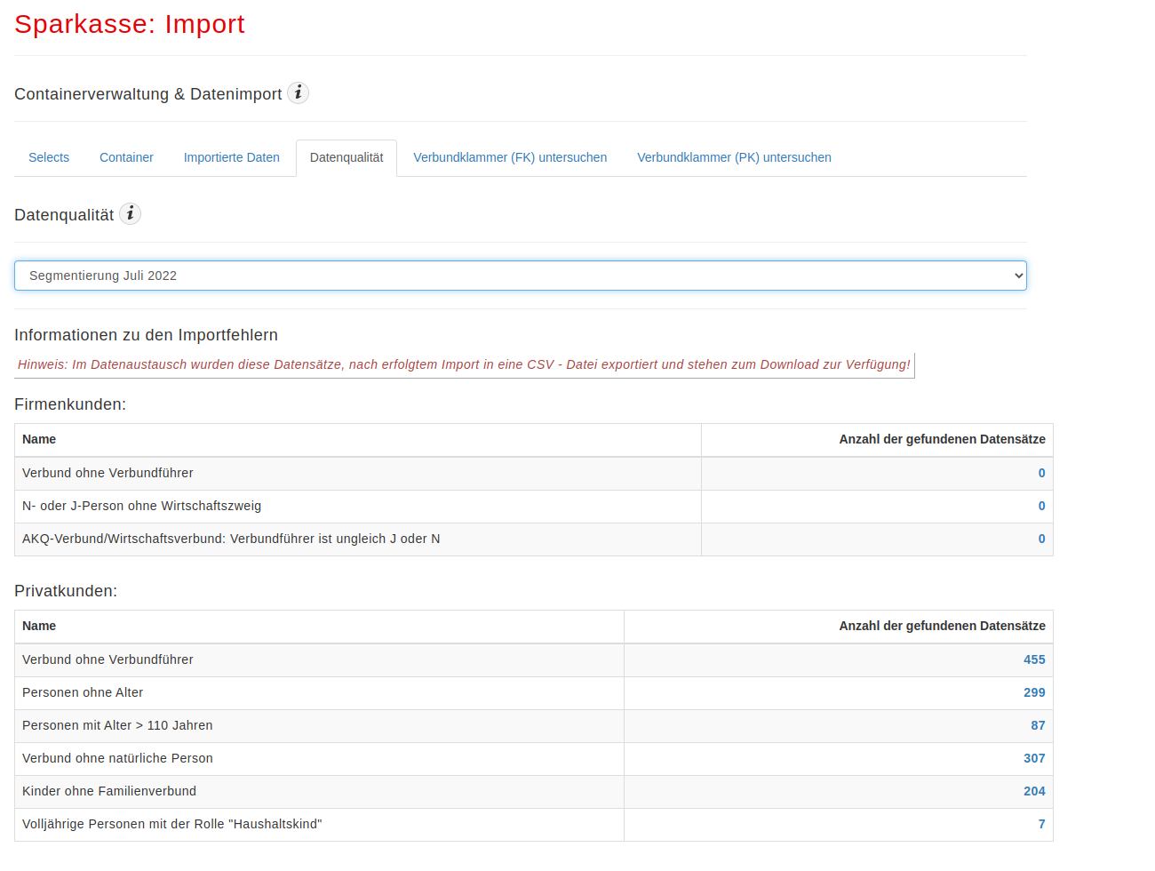Select the Datenqualität tab

point(346,157)
